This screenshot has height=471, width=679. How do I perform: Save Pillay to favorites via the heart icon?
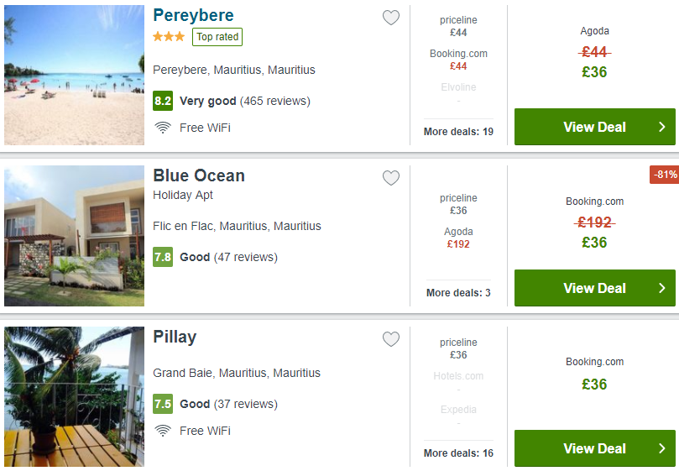tap(390, 339)
